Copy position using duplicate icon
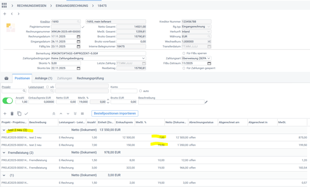 pos(19,113)
